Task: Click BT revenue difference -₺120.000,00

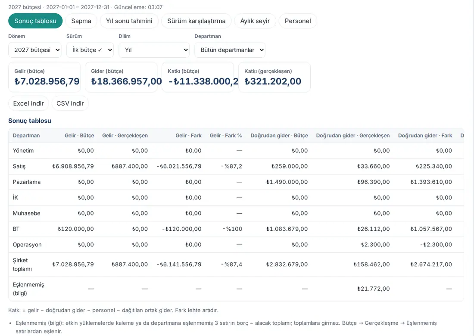Action: point(182,229)
